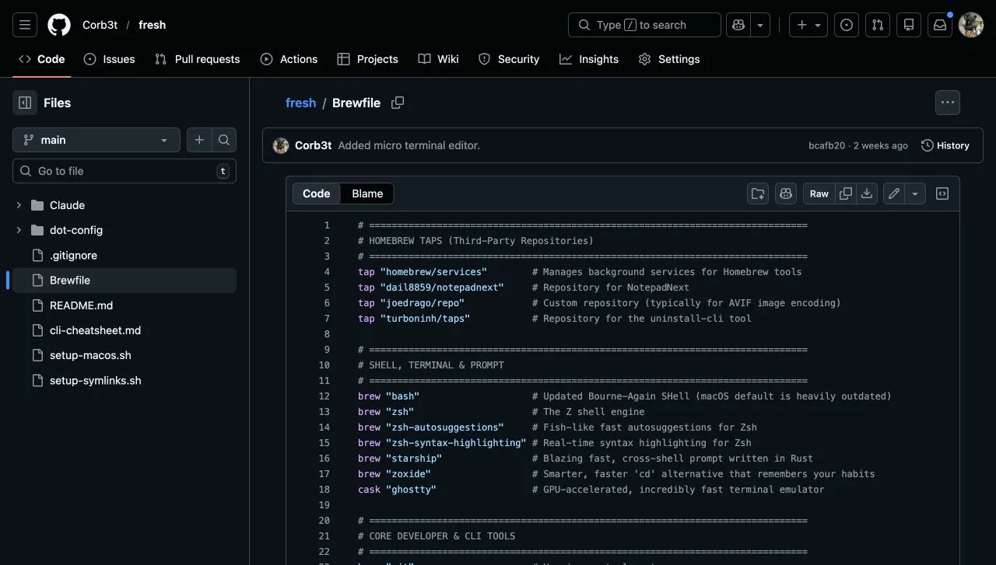This screenshot has height=565, width=996.
Task: Expand the Claude folder
Action: pyautogui.click(x=19, y=205)
